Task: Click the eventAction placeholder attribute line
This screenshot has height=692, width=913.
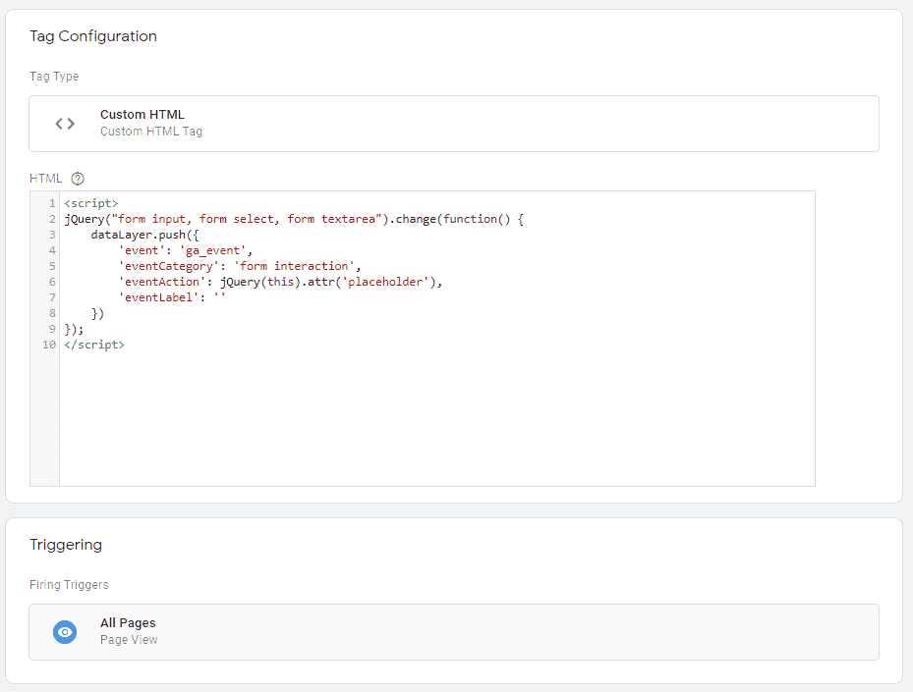Action: point(280,282)
